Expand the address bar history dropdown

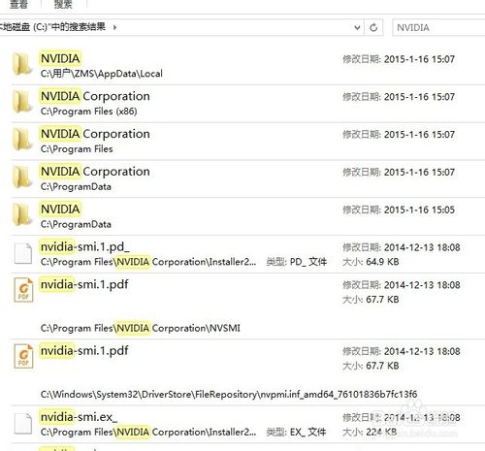coord(357,27)
